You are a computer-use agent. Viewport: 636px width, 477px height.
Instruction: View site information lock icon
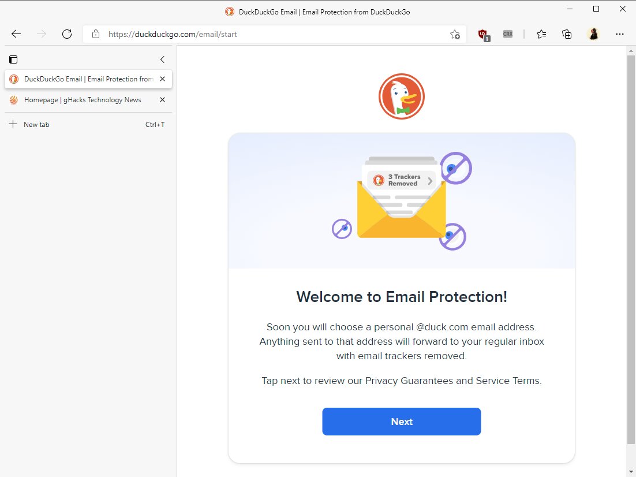pyautogui.click(x=96, y=34)
